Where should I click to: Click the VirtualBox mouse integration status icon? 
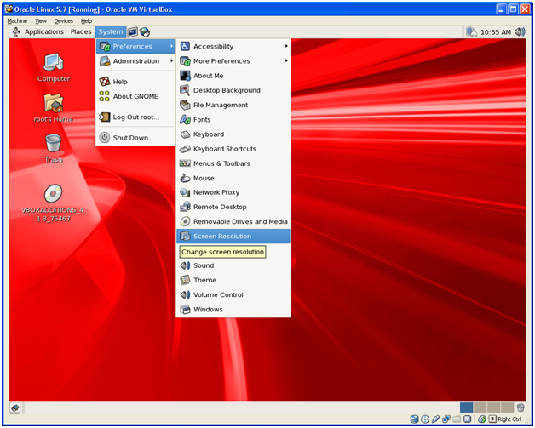pos(482,419)
